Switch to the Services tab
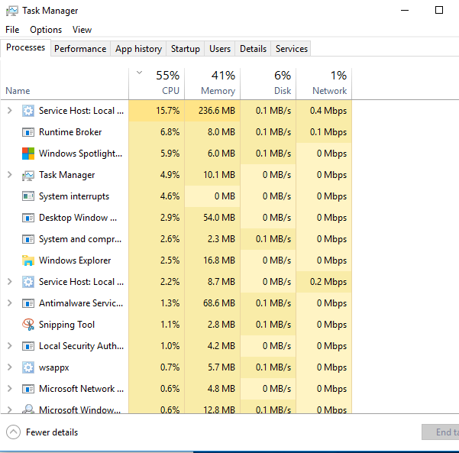This screenshot has height=453, width=459. coord(292,49)
